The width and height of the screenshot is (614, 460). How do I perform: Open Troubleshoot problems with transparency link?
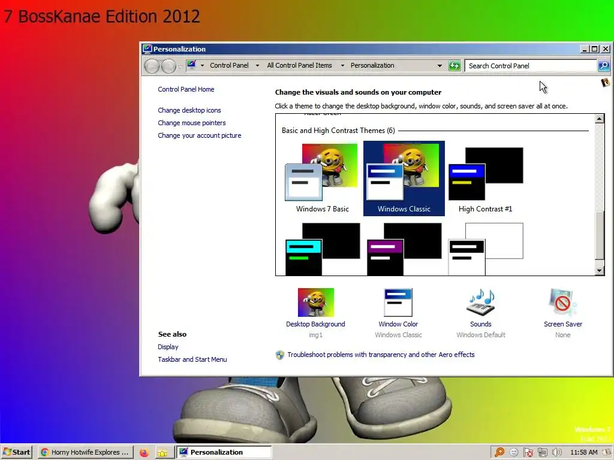click(x=381, y=355)
